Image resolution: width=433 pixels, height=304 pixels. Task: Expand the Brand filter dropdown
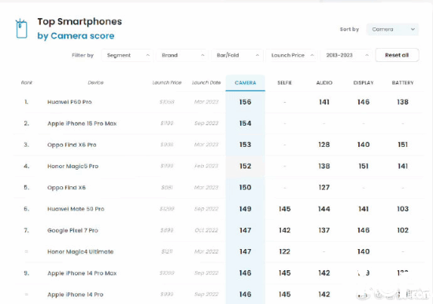point(182,55)
